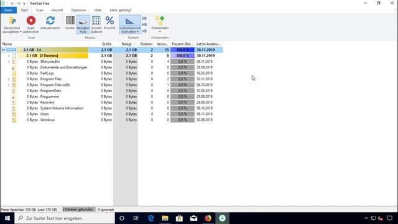Toggle Automatische Einheiten units

tap(130, 25)
